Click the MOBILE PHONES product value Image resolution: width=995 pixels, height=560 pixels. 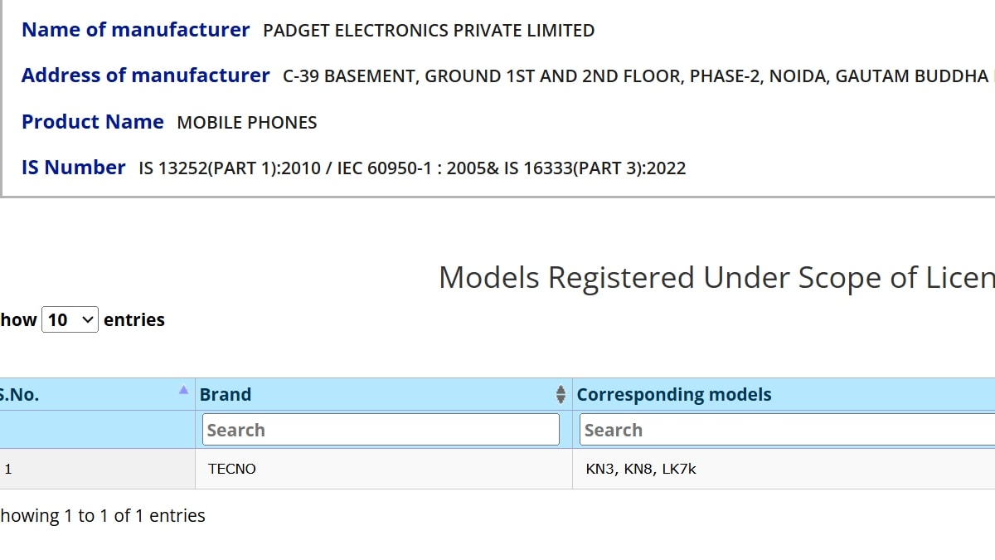tap(247, 123)
